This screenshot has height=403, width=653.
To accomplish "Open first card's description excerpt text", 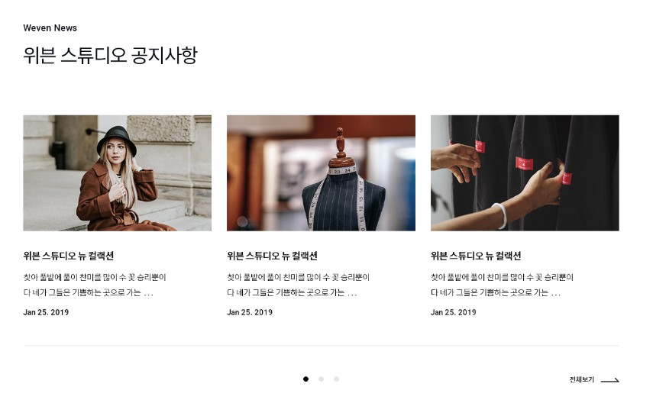I will click(x=95, y=285).
